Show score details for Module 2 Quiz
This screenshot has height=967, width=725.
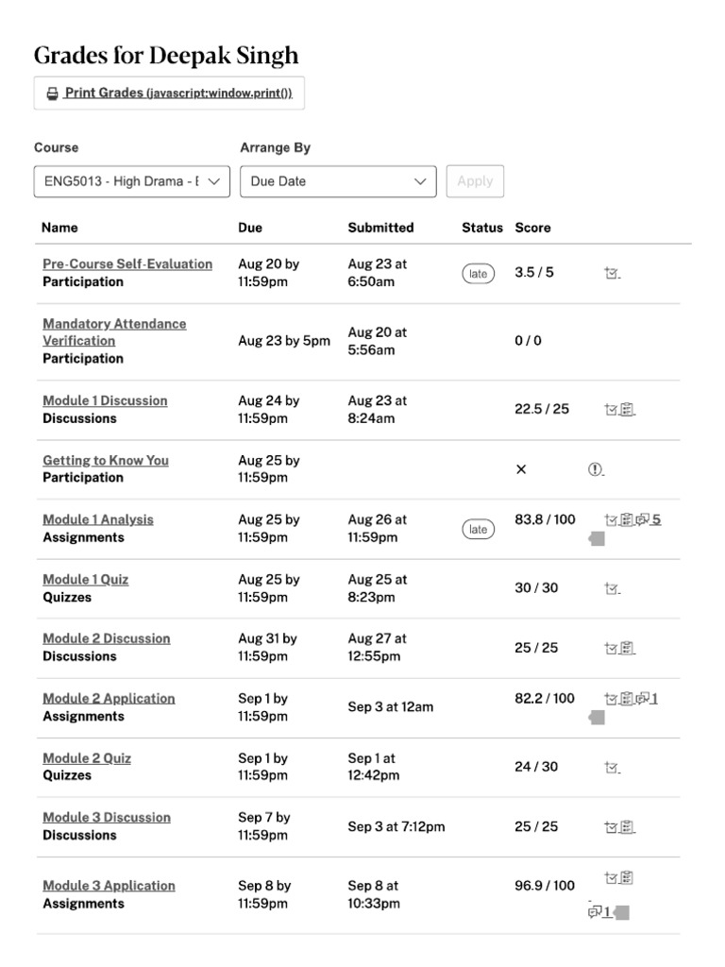coord(612,767)
